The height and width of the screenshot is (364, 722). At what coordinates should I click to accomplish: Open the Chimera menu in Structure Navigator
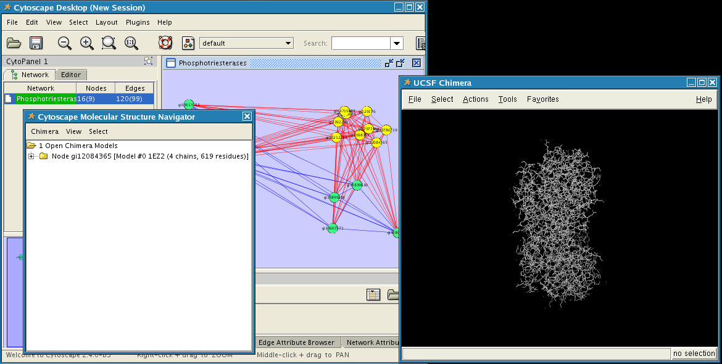44,131
